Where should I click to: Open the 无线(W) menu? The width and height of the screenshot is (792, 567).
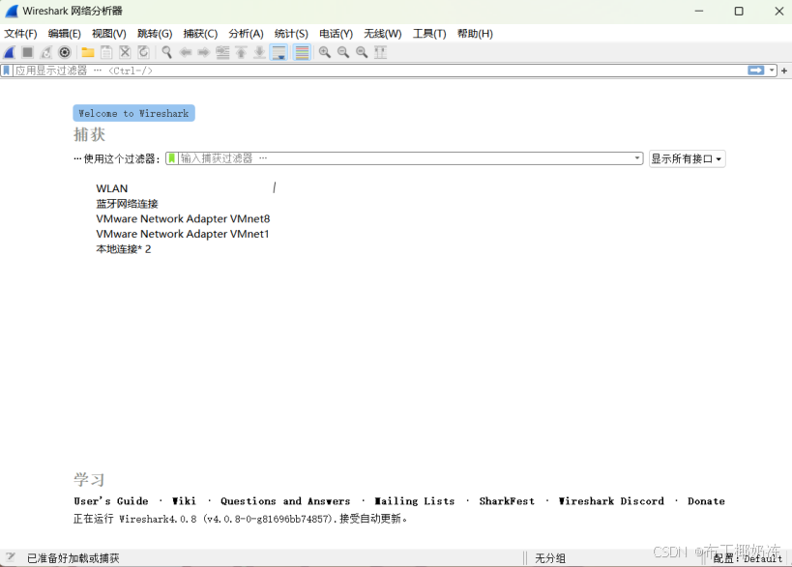click(x=383, y=34)
